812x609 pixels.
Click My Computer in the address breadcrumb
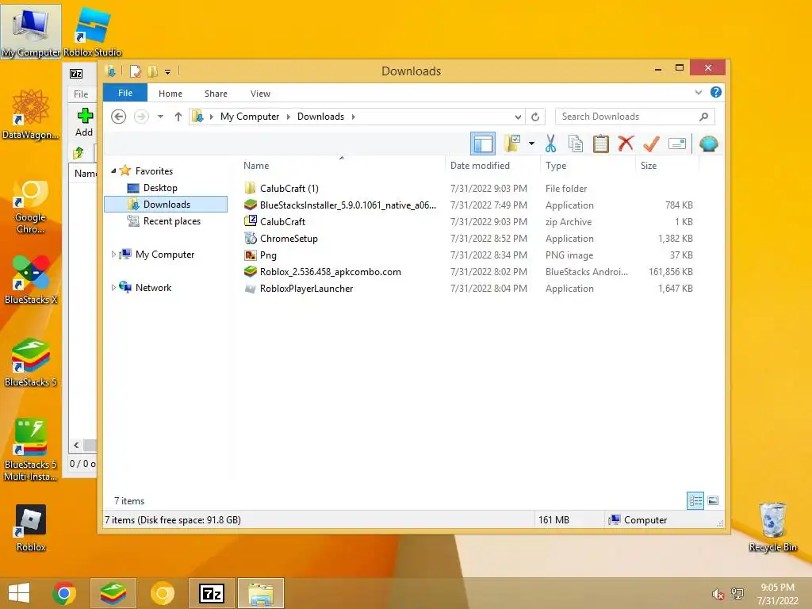(250, 117)
